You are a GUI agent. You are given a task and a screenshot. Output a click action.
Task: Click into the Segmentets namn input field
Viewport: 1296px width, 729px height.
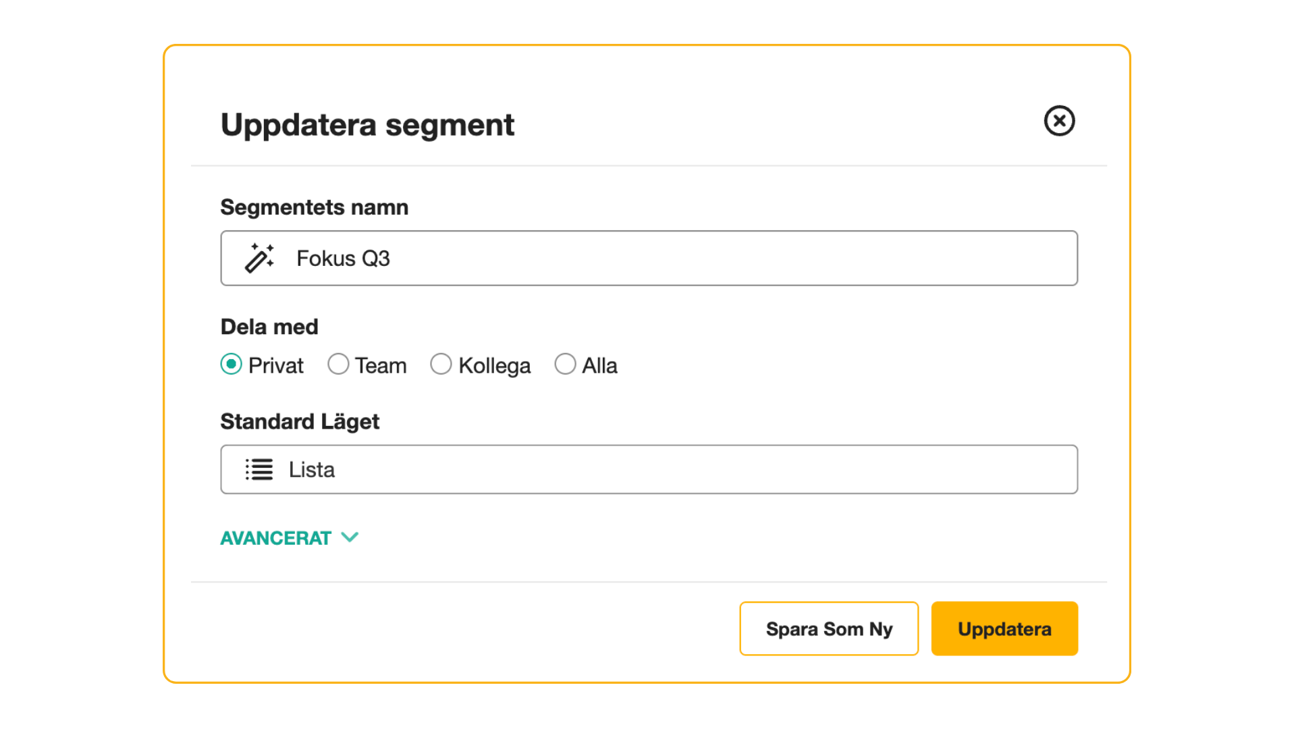(x=649, y=258)
